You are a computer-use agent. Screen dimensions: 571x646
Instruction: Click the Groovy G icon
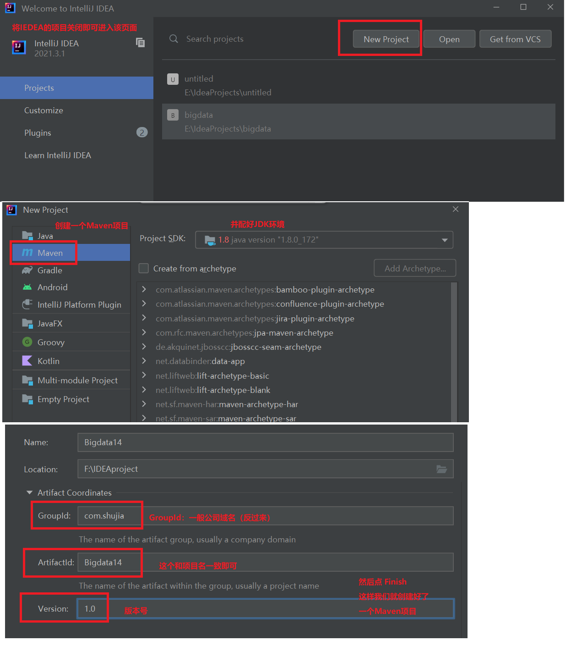pos(27,342)
